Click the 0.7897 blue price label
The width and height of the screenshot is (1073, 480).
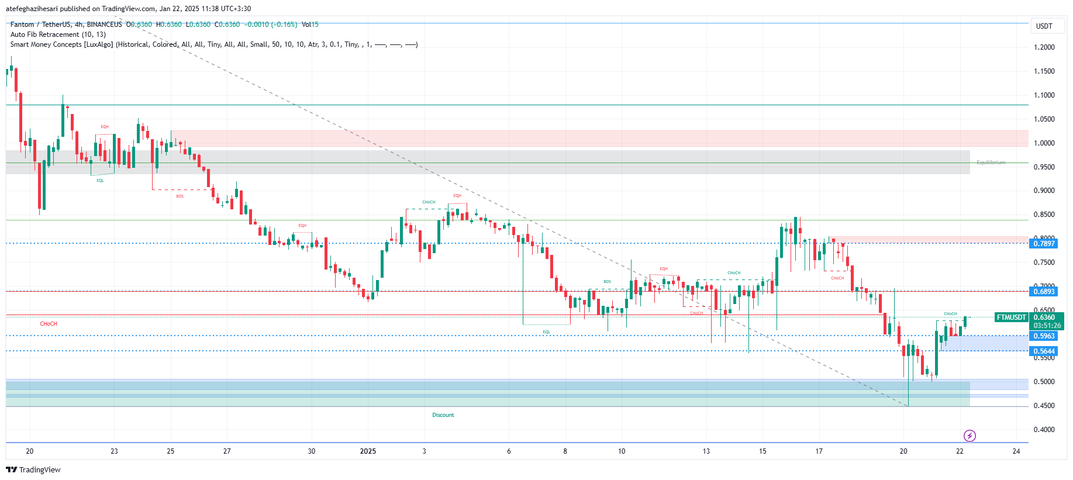pos(1044,244)
